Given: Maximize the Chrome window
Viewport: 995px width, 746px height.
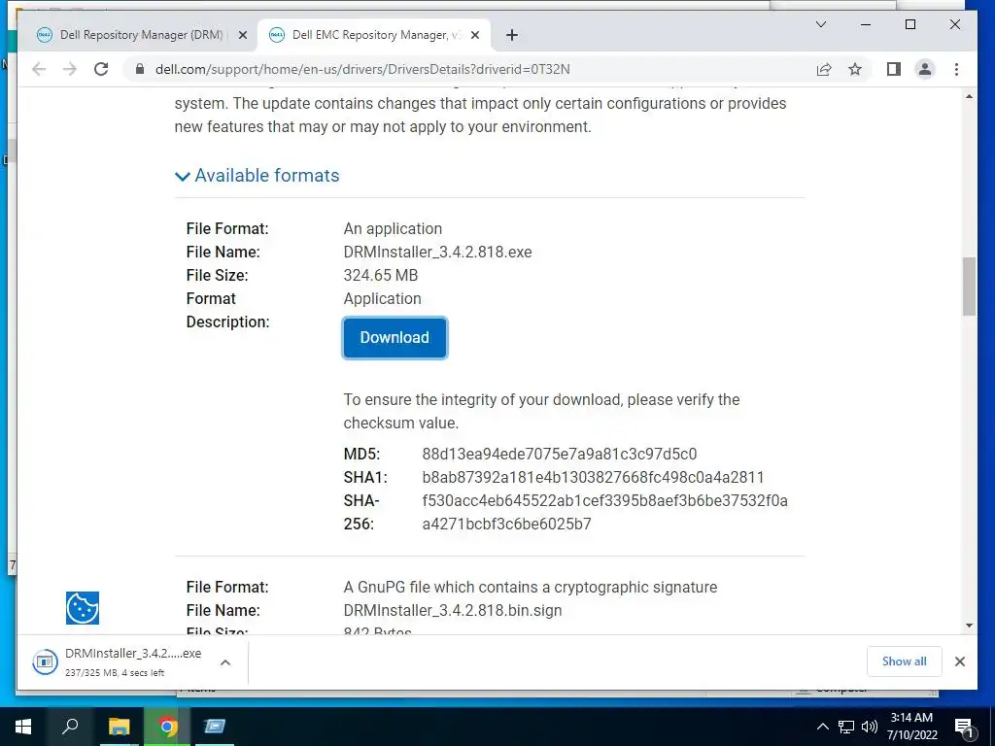Looking at the screenshot, I should [909, 24].
